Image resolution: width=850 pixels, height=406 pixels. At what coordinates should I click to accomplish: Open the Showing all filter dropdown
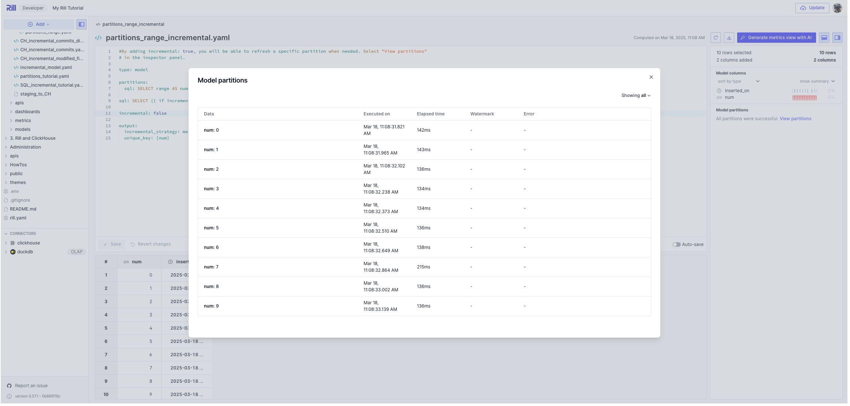click(x=636, y=96)
